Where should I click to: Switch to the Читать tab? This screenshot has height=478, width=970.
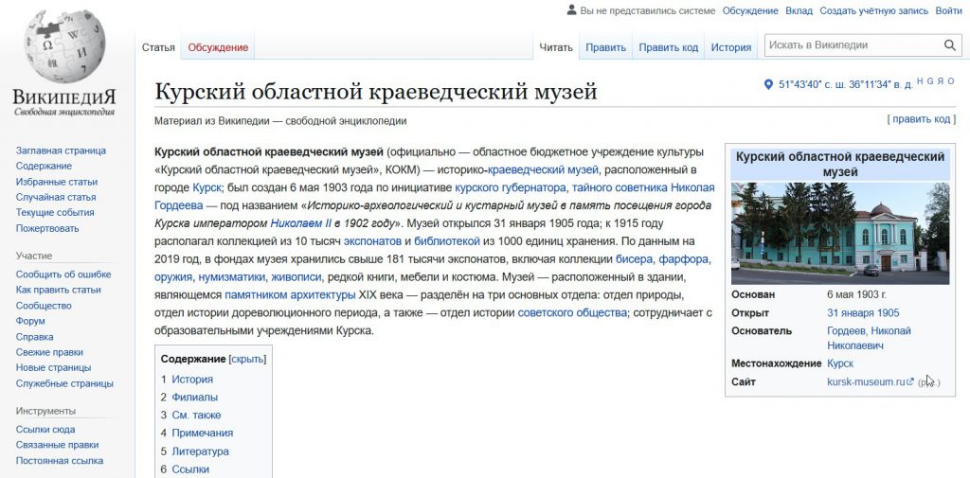[x=556, y=47]
